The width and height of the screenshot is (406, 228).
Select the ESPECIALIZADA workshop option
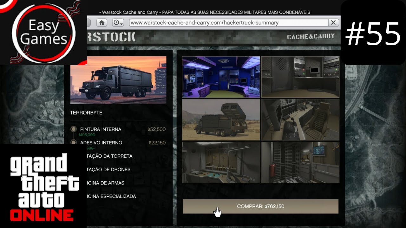click(112, 196)
